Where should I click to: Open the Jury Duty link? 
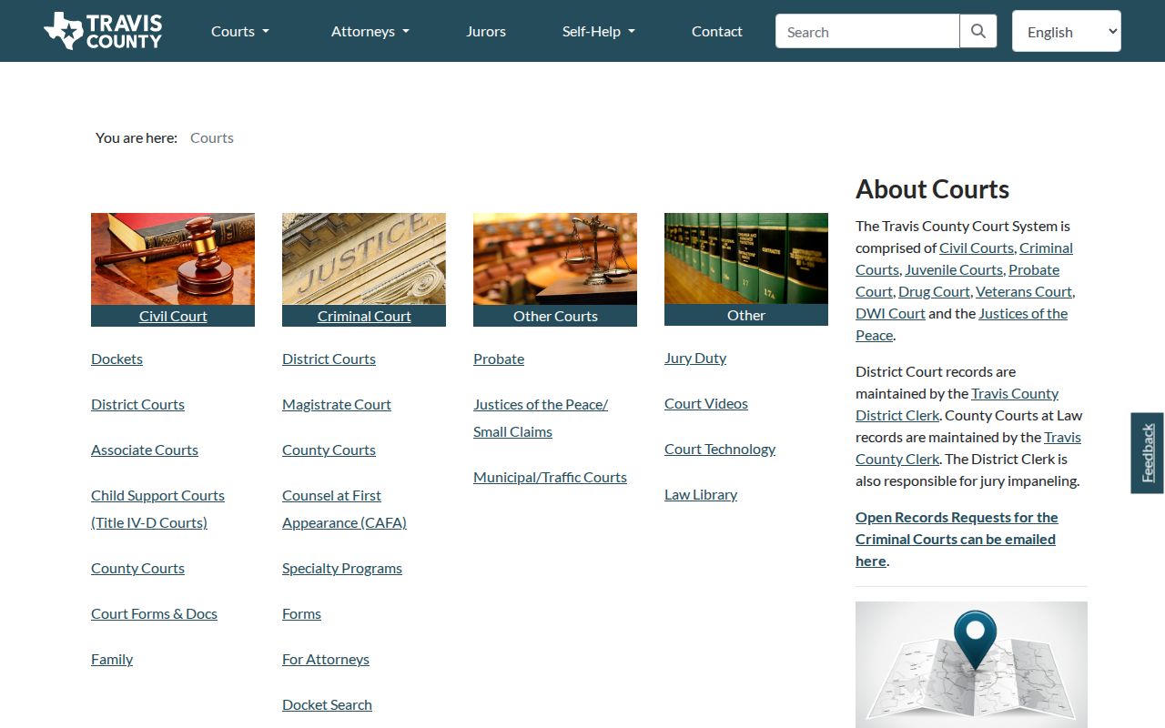tap(695, 358)
